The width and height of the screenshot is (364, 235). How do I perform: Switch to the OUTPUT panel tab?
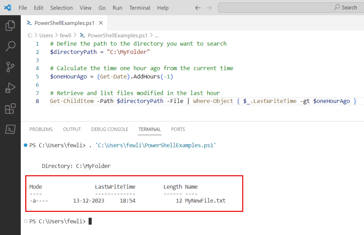click(x=72, y=129)
